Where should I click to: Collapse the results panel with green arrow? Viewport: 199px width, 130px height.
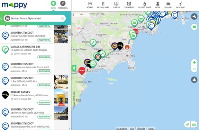74,68
